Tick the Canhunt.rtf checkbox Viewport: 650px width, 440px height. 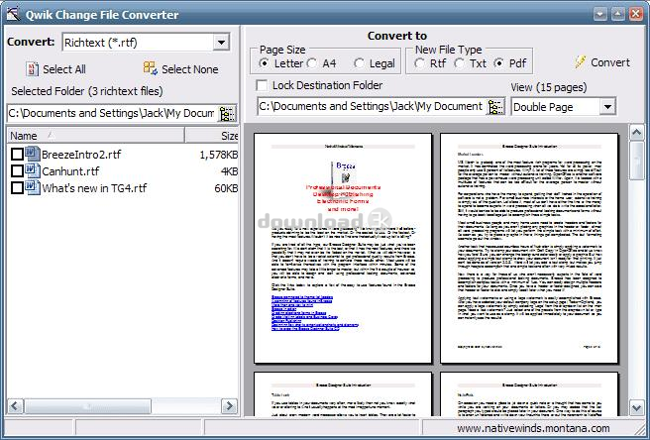pyautogui.click(x=17, y=171)
